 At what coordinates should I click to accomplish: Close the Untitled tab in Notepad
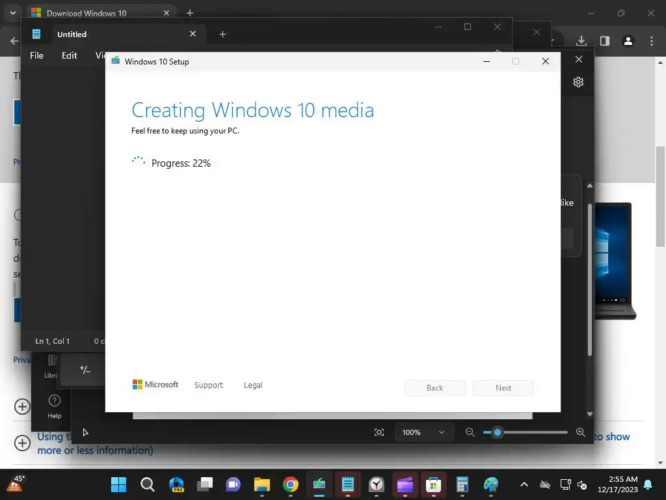[x=193, y=34]
